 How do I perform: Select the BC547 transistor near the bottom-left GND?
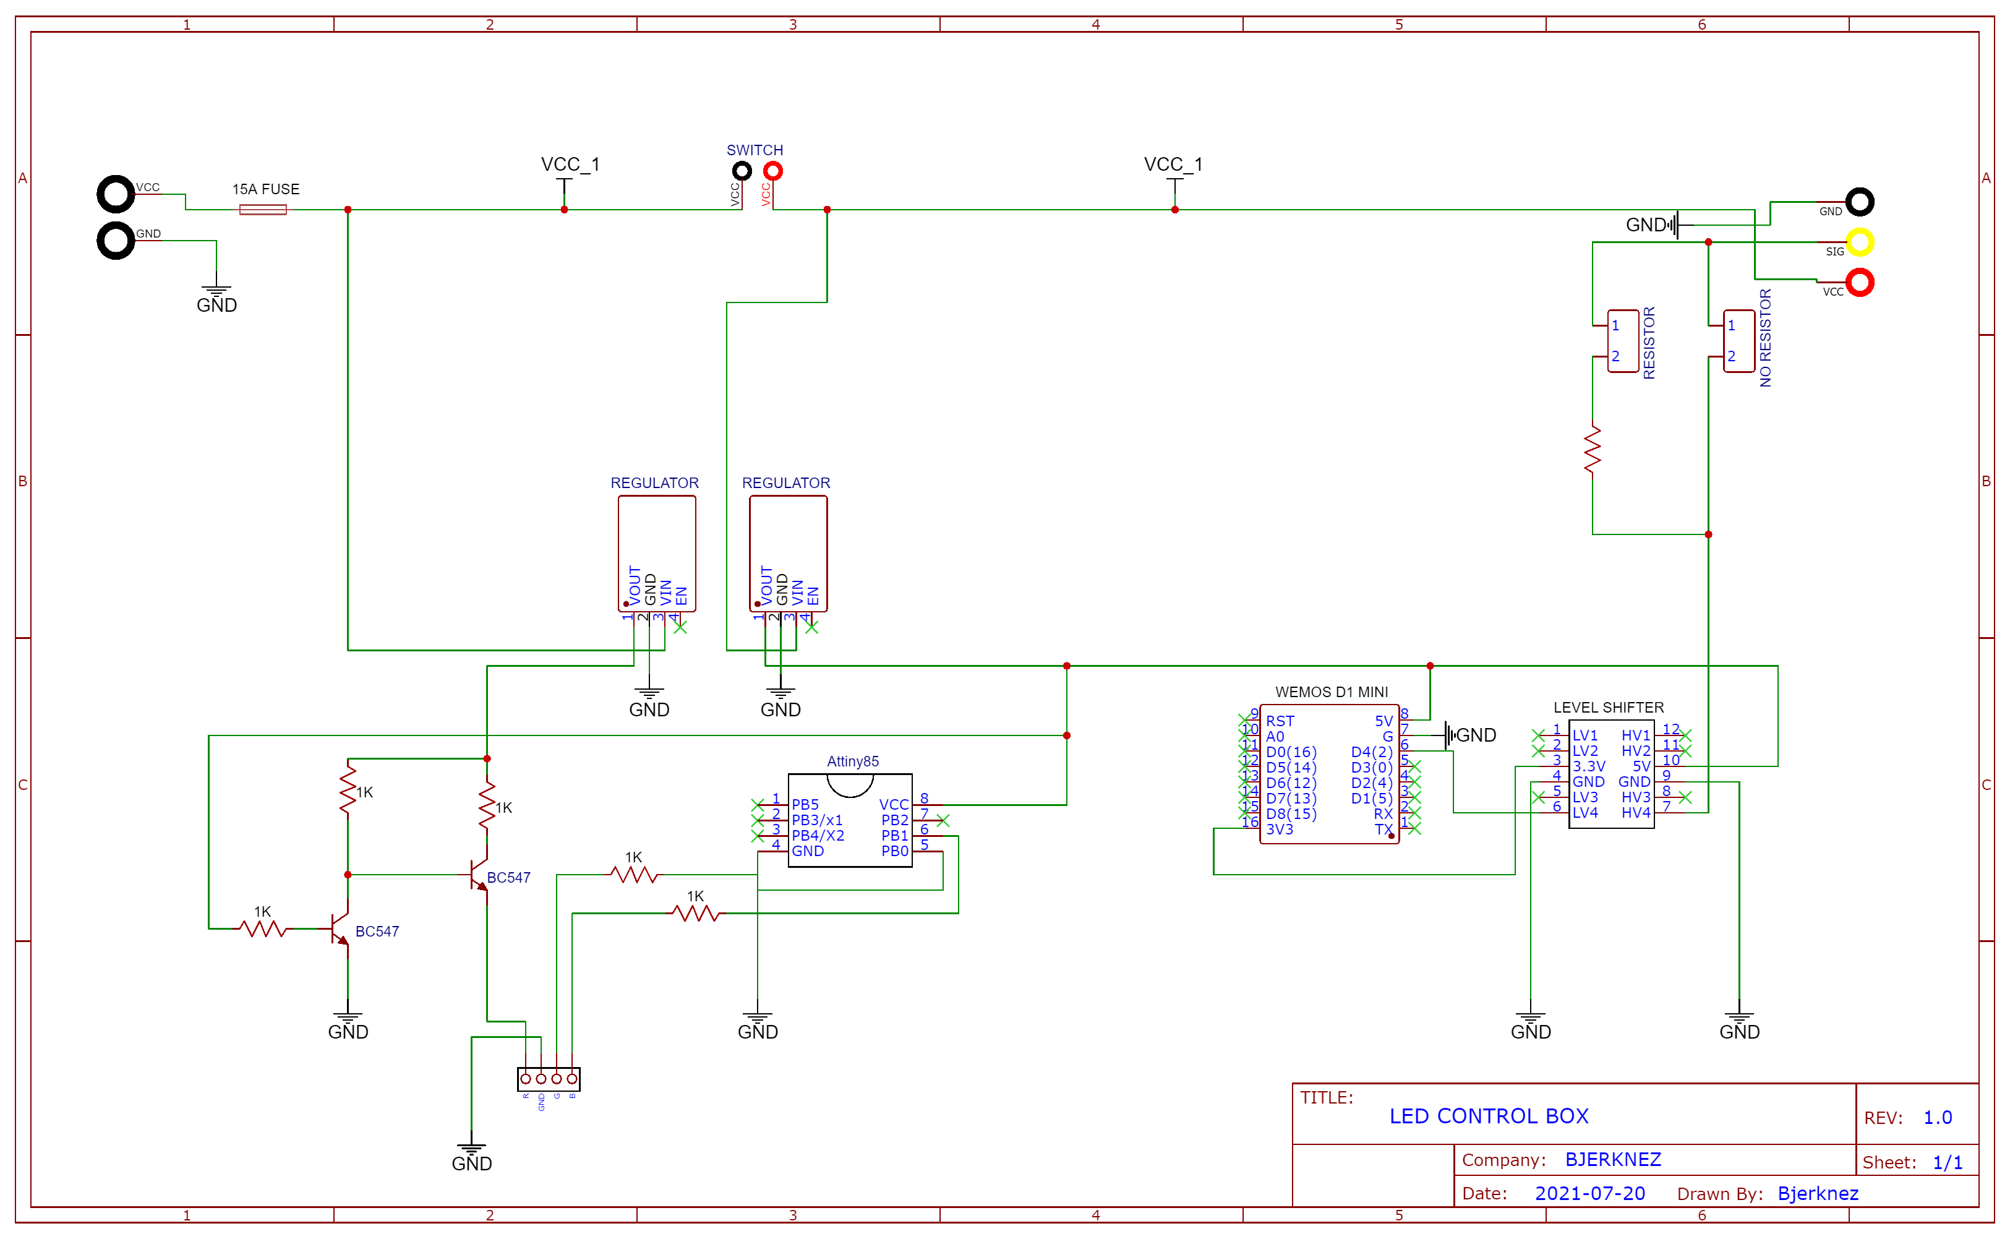point(340,928)
